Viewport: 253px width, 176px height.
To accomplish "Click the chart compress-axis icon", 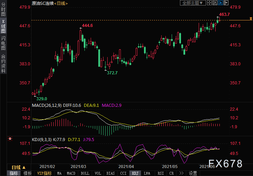I will pyautogui.click(x=215, y=3).
